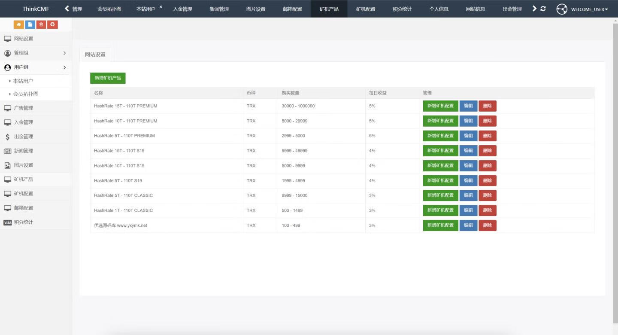Screen dimensions: 618x335
Task: Close the 本站用户 tab
Action: pyautogui.click(x=161, y=7)
